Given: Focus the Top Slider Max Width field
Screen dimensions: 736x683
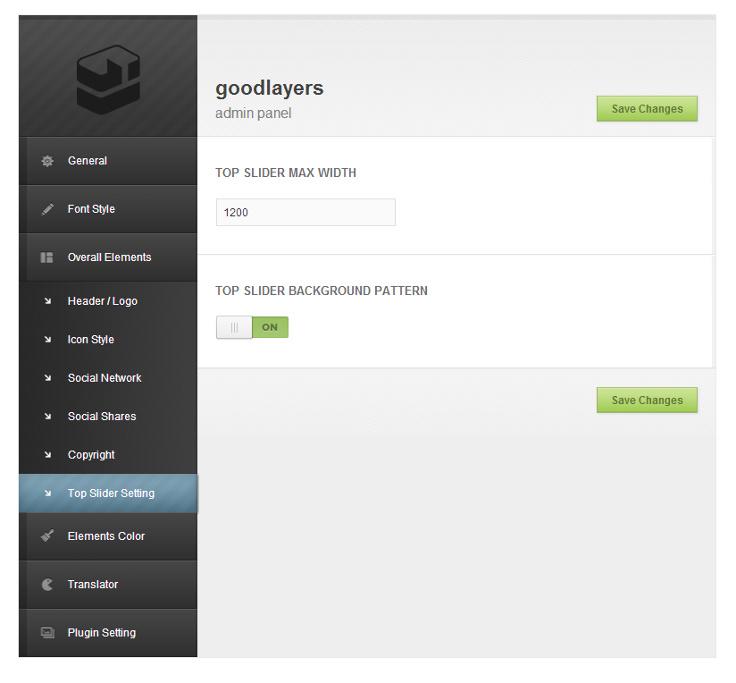Looking at the screenshot, I should (305, 213).
